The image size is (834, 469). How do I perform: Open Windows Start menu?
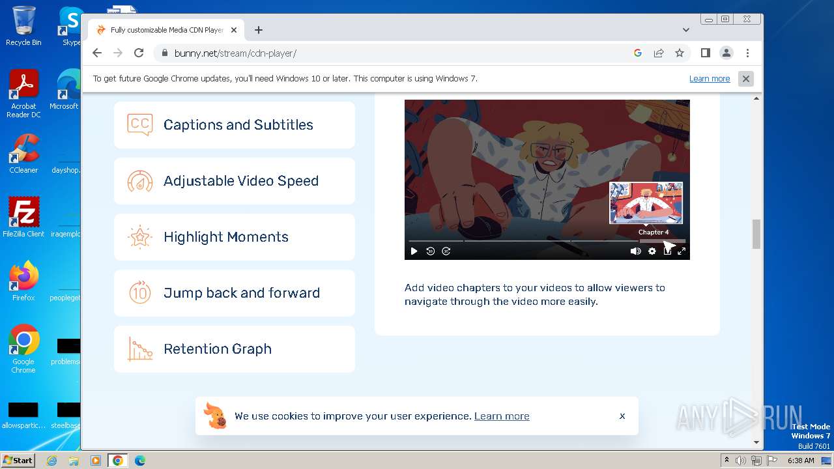[18, 460]
